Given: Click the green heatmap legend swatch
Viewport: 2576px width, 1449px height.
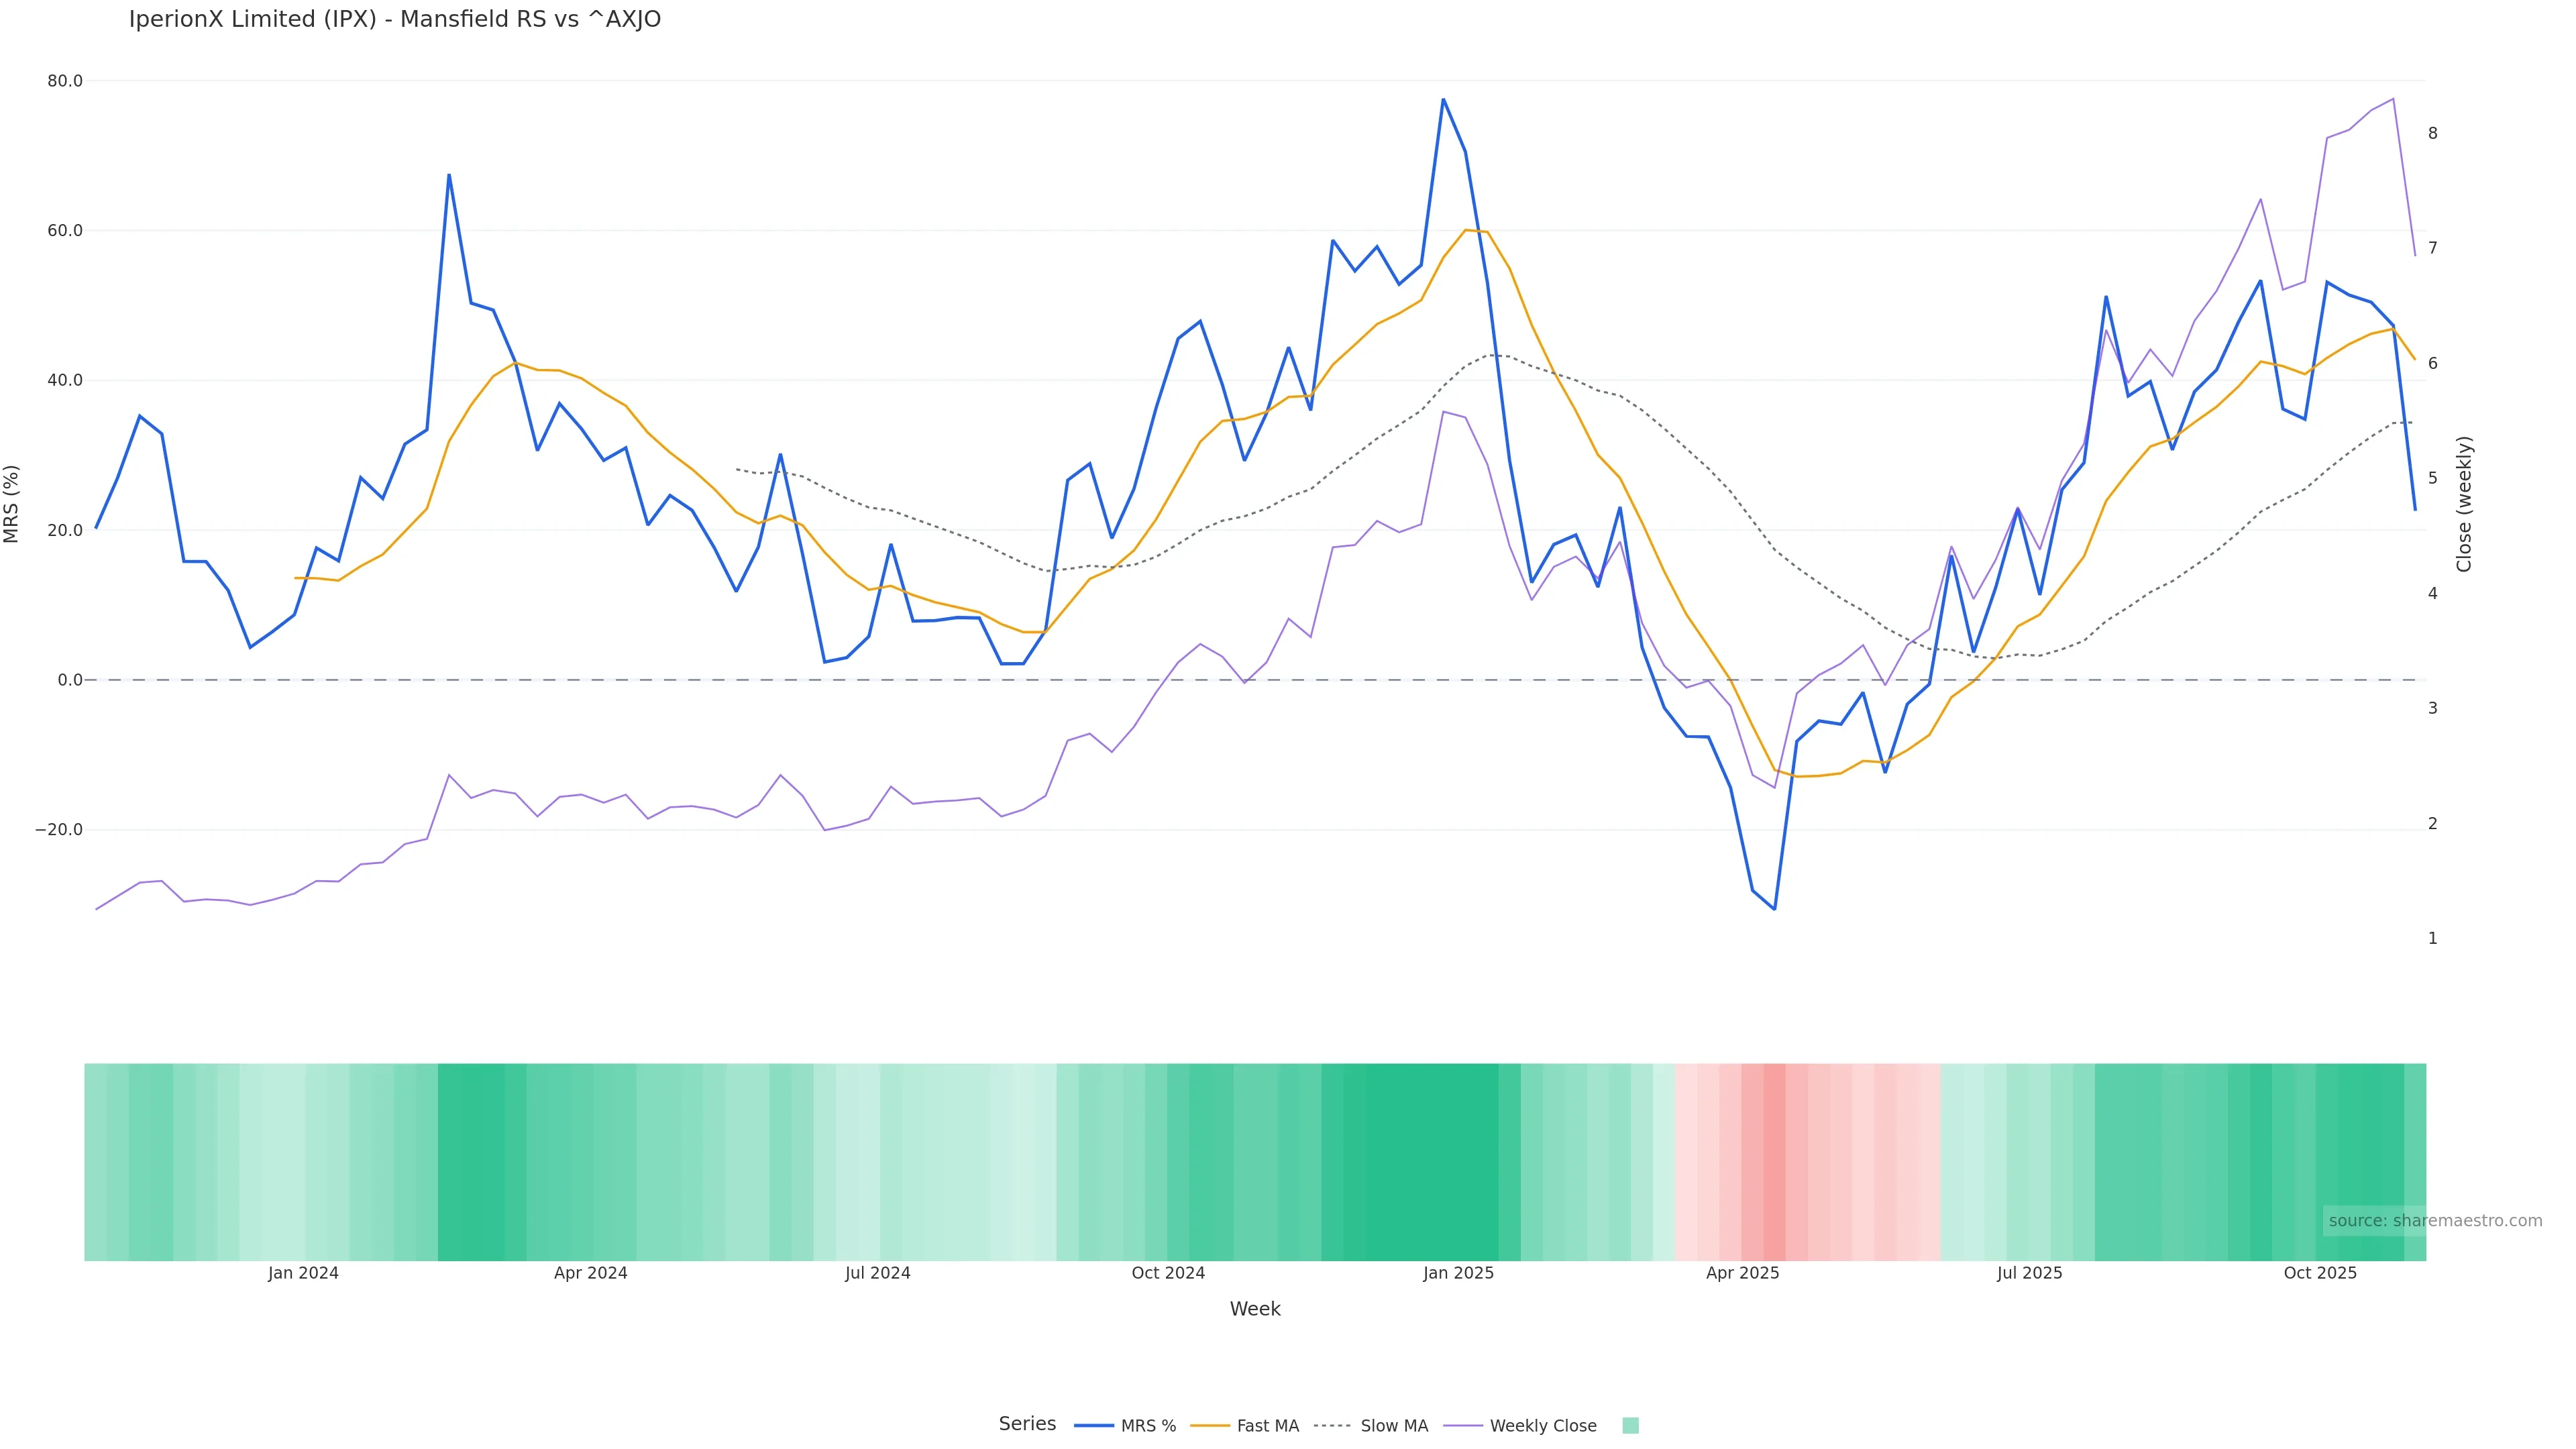Looking at the screenshot, I should coord(1630,1425).
